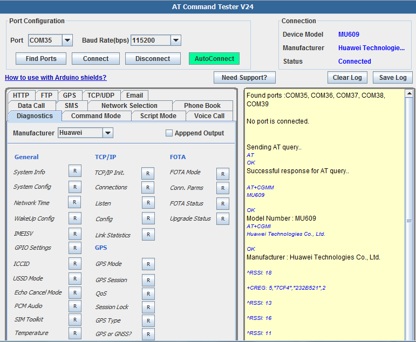Open the Port COM35 dropdown
Screen dimensions: 416x342
tap(67, 40)
